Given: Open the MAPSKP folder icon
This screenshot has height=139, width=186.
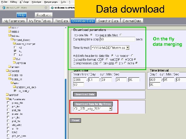Looking at the screenshot, I should tap(7, 94).
